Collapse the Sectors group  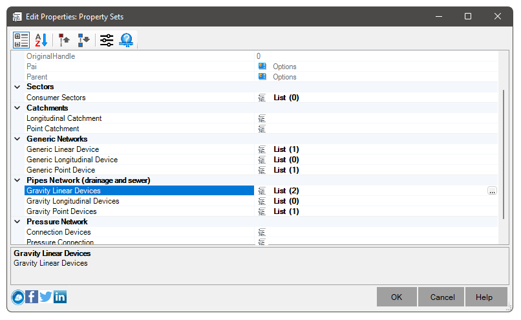pyautogui.click(x=17, y=87)
